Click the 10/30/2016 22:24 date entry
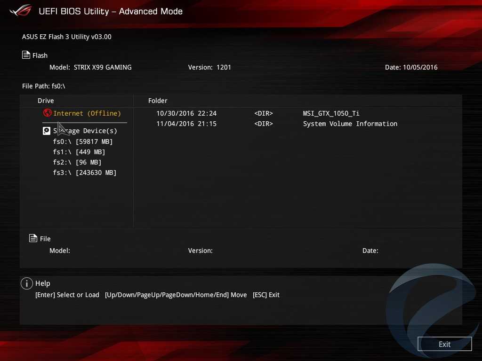 (186, 113)
